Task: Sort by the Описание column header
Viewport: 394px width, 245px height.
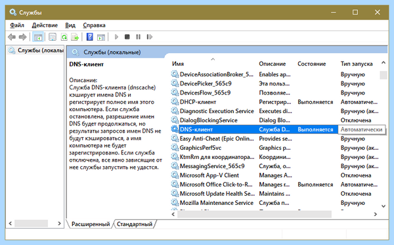Action: coord(273,64)
